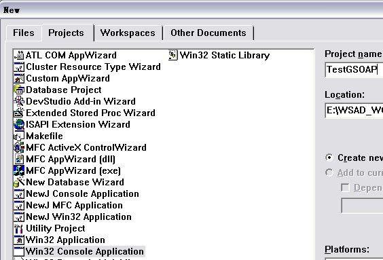
Task: Open the dependency combo box below the checkbox
Action: (362, 206)
